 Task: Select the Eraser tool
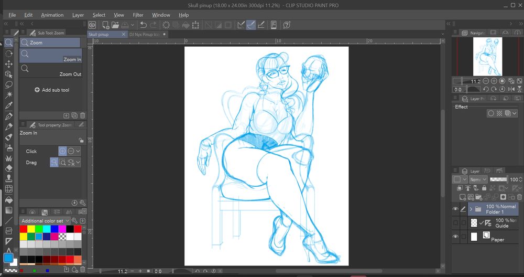pyautogui.click(x=9, y=168)
